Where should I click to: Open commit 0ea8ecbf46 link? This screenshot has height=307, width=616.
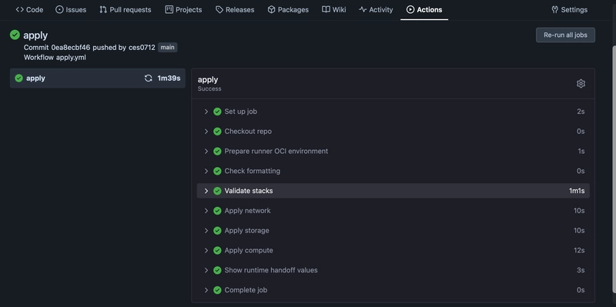[71, 48]
